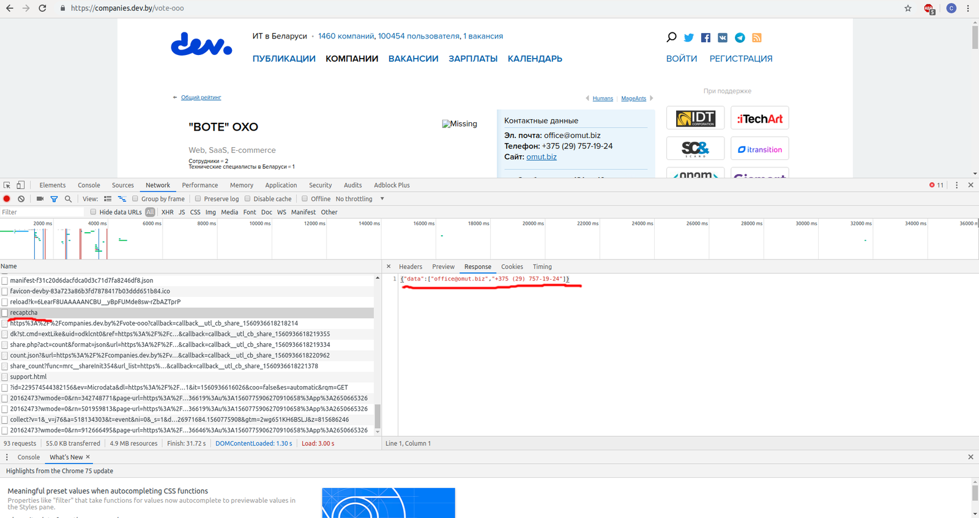This screenshot has height=518, width=979.
Task: Click the browser address bar URL
Action: point(127,8)
